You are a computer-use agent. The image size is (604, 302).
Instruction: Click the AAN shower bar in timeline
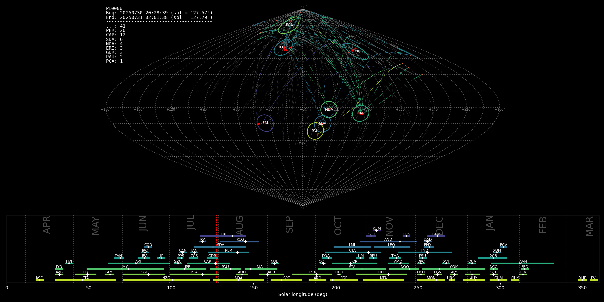click(x=522, y=263)
